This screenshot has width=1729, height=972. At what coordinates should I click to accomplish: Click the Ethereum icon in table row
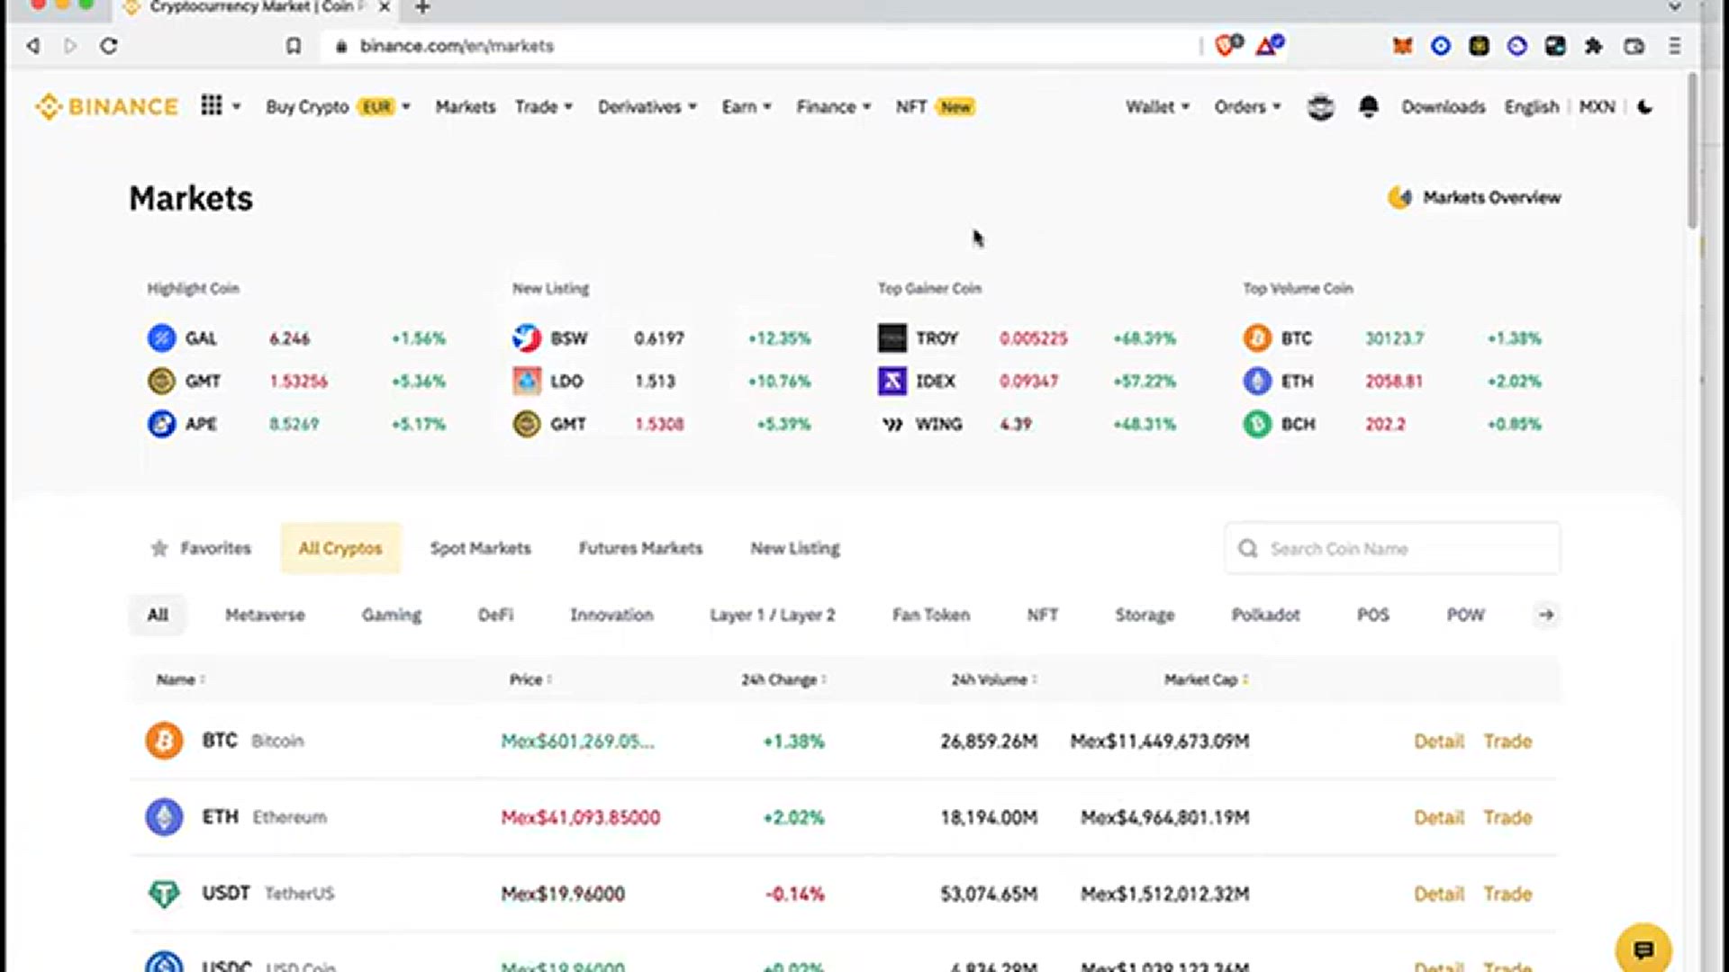tap(164, 817)
